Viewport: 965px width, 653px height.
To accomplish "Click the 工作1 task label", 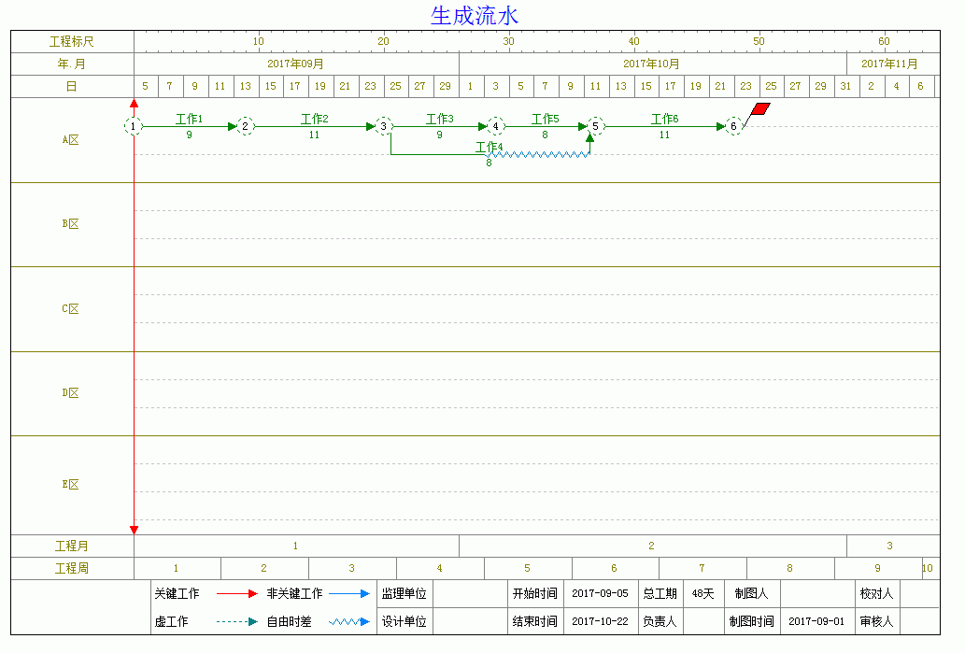I will click(x=189, y=119).
